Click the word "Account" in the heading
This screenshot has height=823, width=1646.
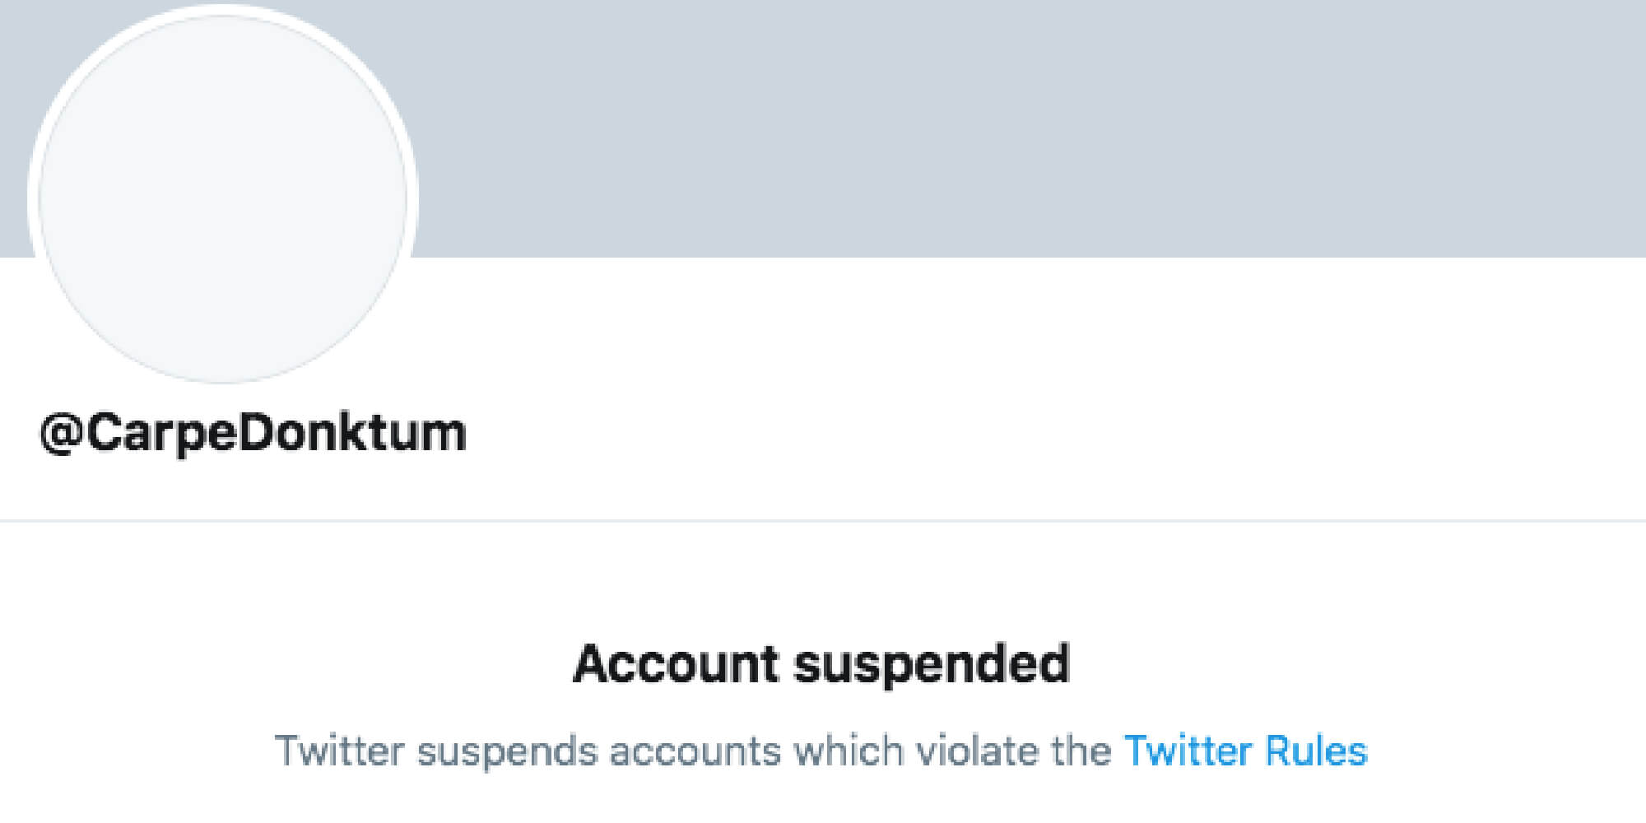pyautogui.click(x=676, y=664)
